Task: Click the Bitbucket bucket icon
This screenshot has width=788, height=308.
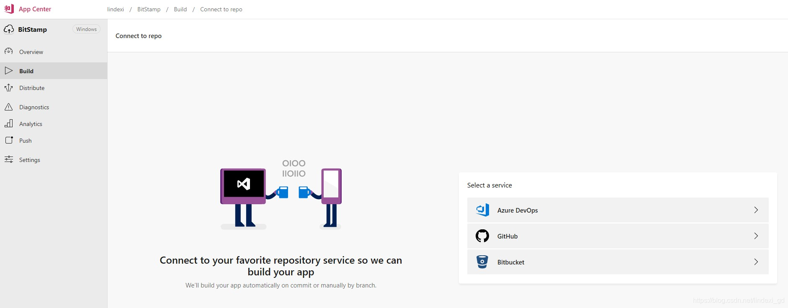Action: coord(482,262)
